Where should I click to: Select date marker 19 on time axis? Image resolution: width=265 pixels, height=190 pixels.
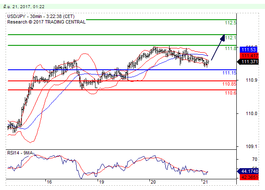point(101,182)
